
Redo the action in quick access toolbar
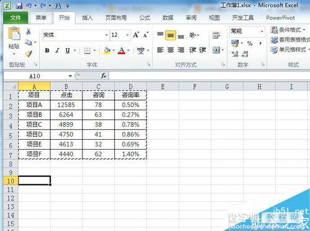[x=43, y=6]
